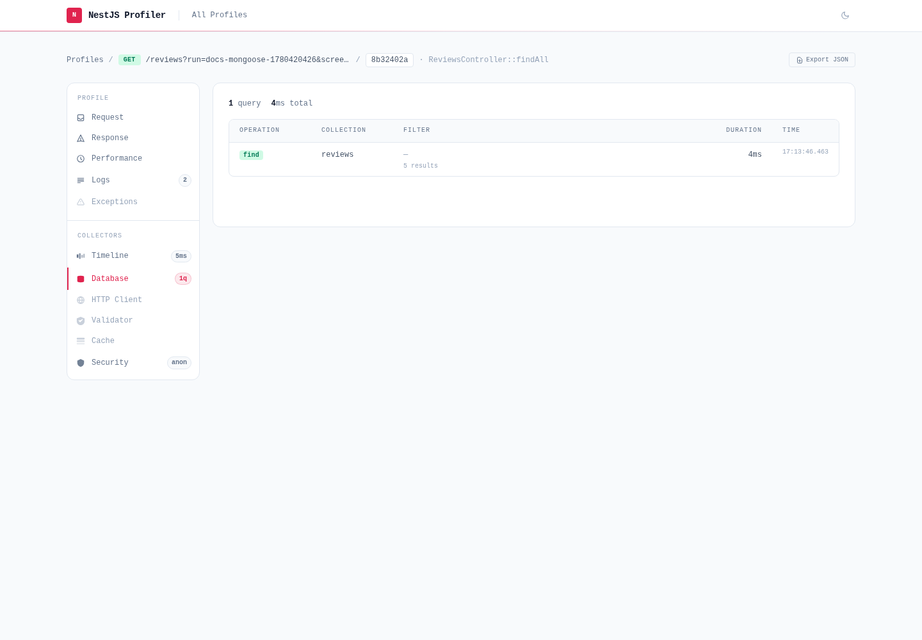922x640 pixels.
Task: Open the Timeline collector
Action: pyautogui.click(x=133, y=256)
